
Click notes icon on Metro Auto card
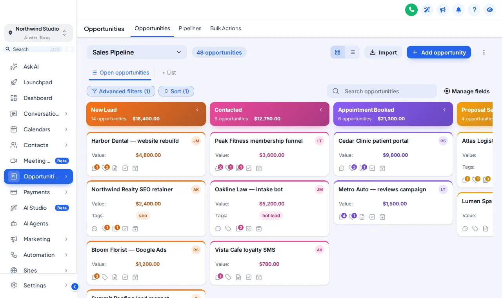point(362,217)
